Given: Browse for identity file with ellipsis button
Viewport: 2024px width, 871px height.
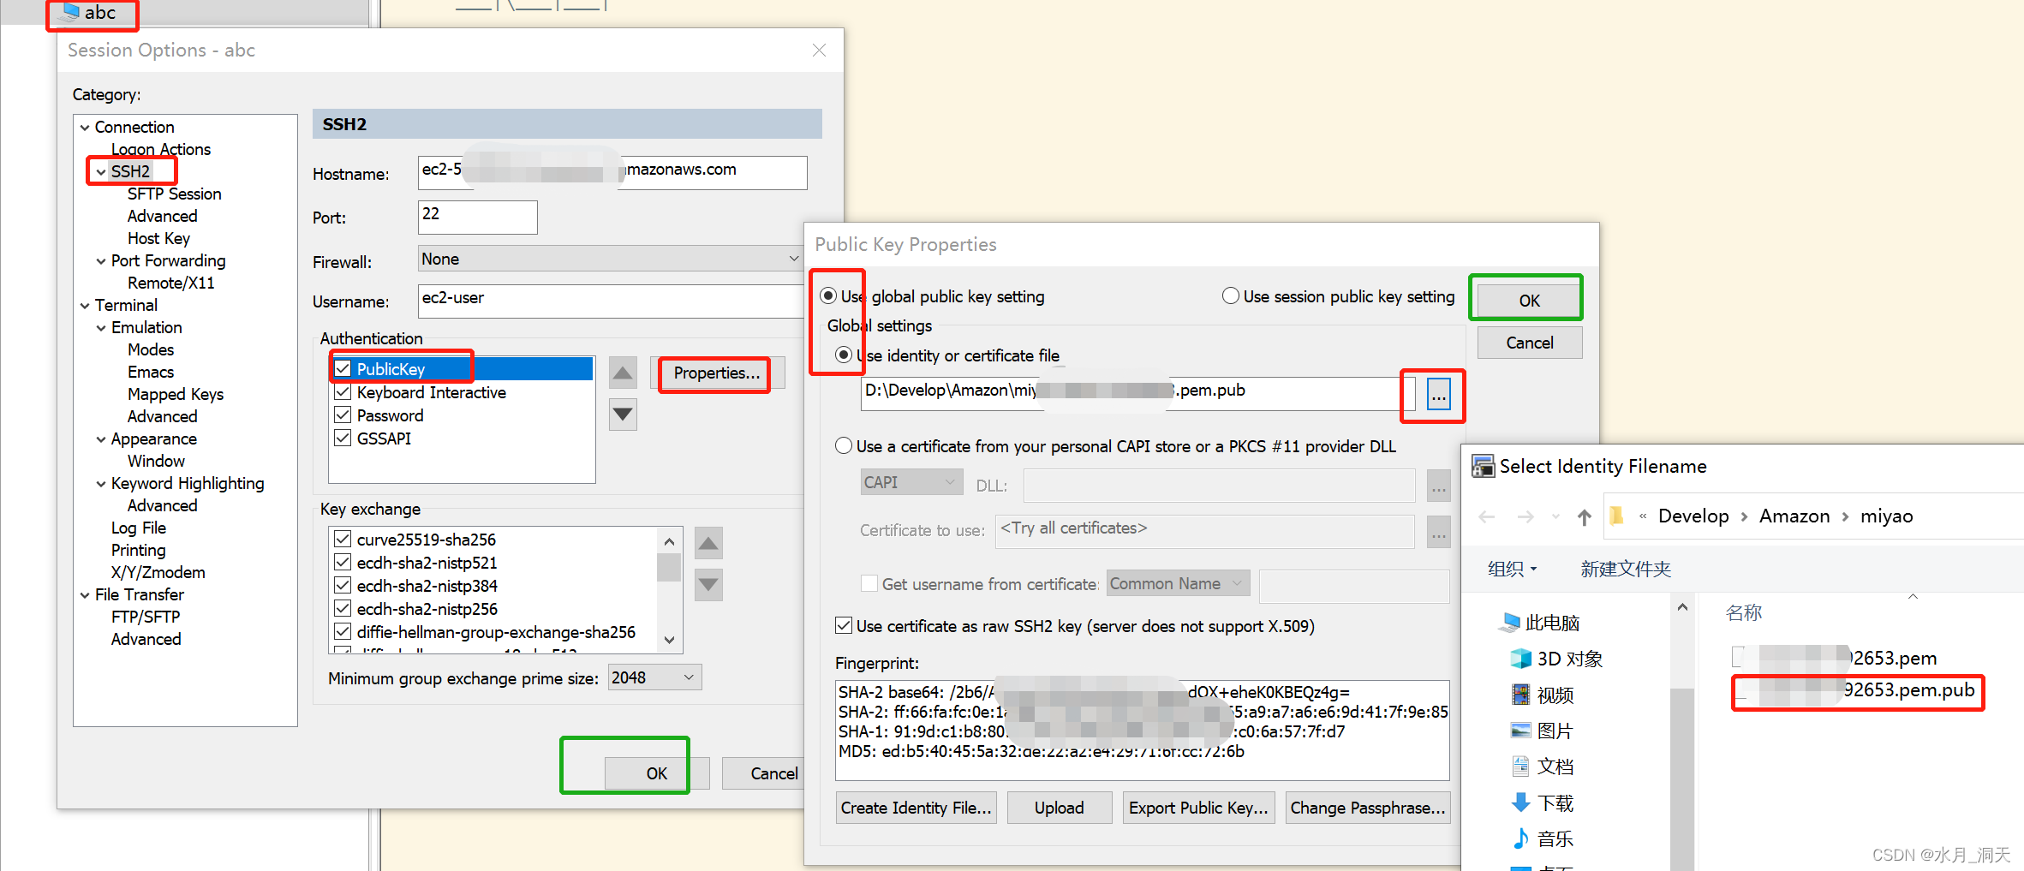Looking at the screenshot, I should pos(1439,395).
